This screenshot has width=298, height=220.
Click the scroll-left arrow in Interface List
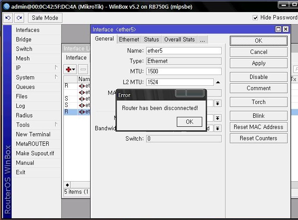67,185
